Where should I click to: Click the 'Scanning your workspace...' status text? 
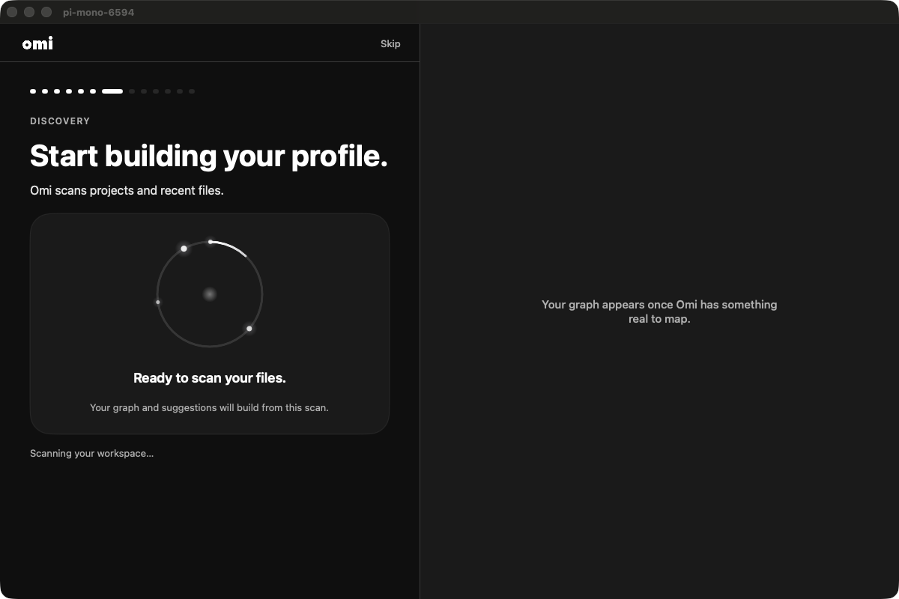(91, 453)
